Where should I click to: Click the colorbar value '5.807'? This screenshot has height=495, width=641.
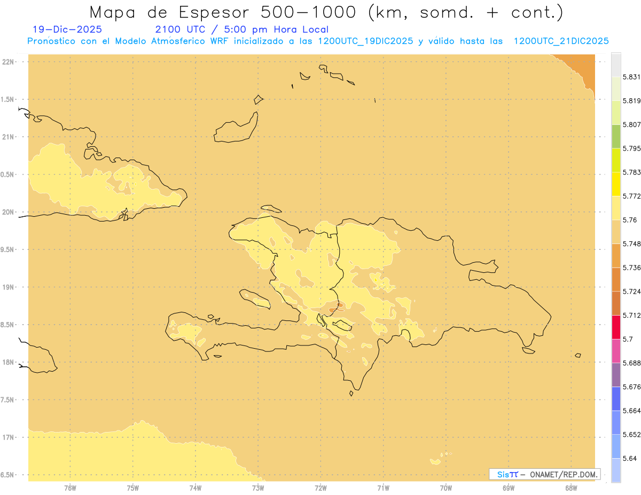632,124
